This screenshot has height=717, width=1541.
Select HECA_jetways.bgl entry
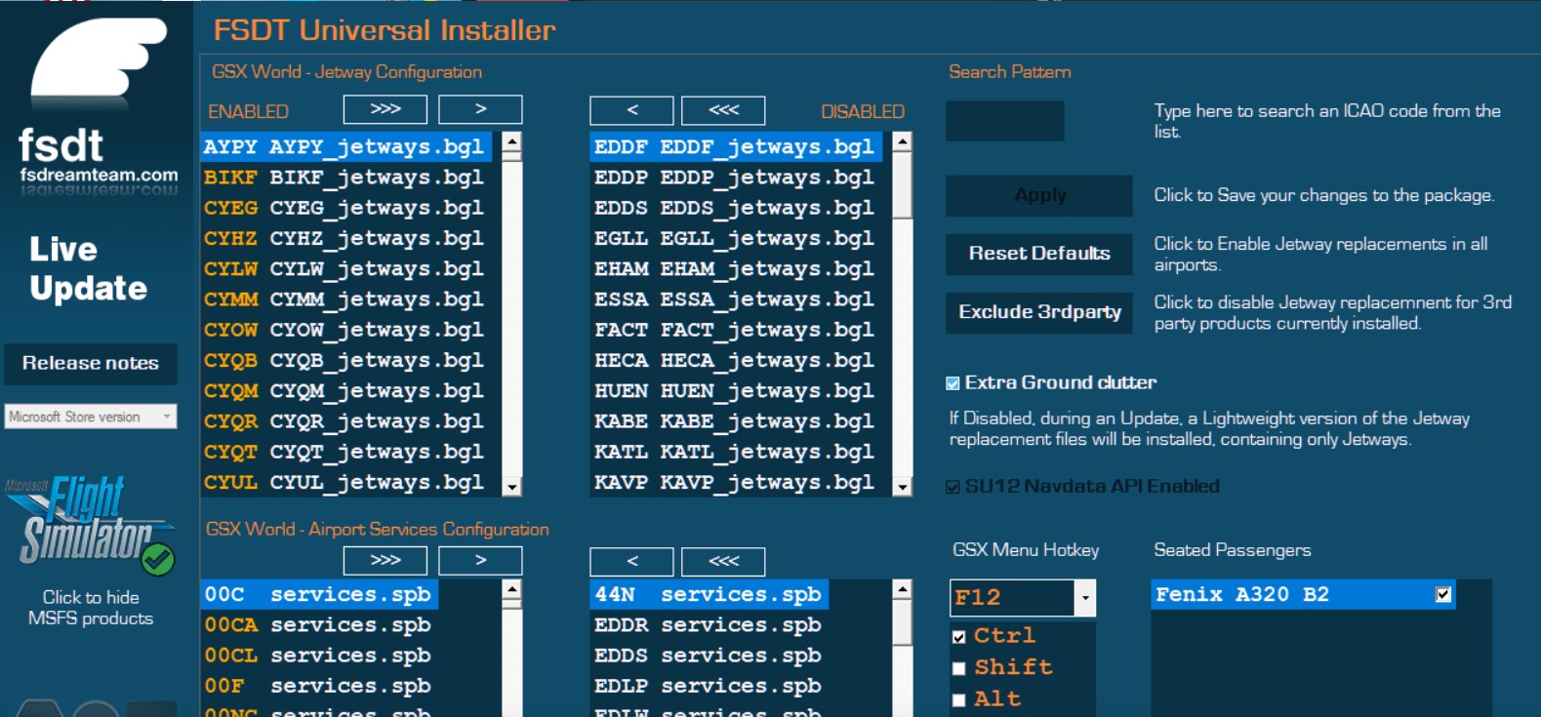point(737,360)
